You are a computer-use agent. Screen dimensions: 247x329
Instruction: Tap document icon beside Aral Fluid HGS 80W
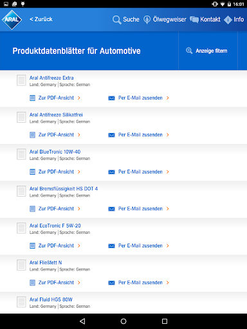pyautogui.click(x=21, y=302)
